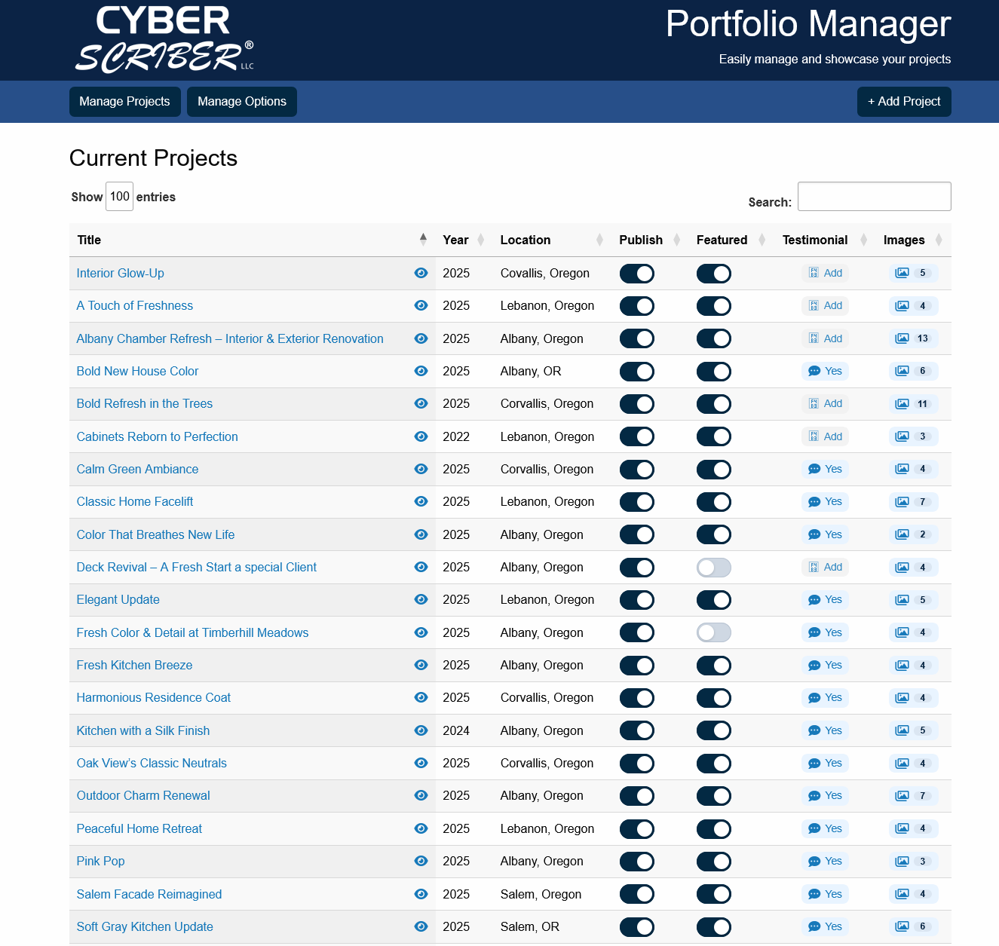
Task: Click into the Search input field
Action: 875,196
